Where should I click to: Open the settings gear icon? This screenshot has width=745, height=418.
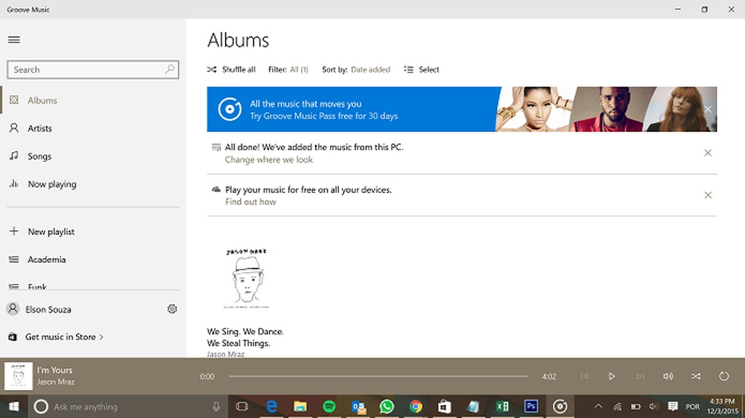coord(172,309)
